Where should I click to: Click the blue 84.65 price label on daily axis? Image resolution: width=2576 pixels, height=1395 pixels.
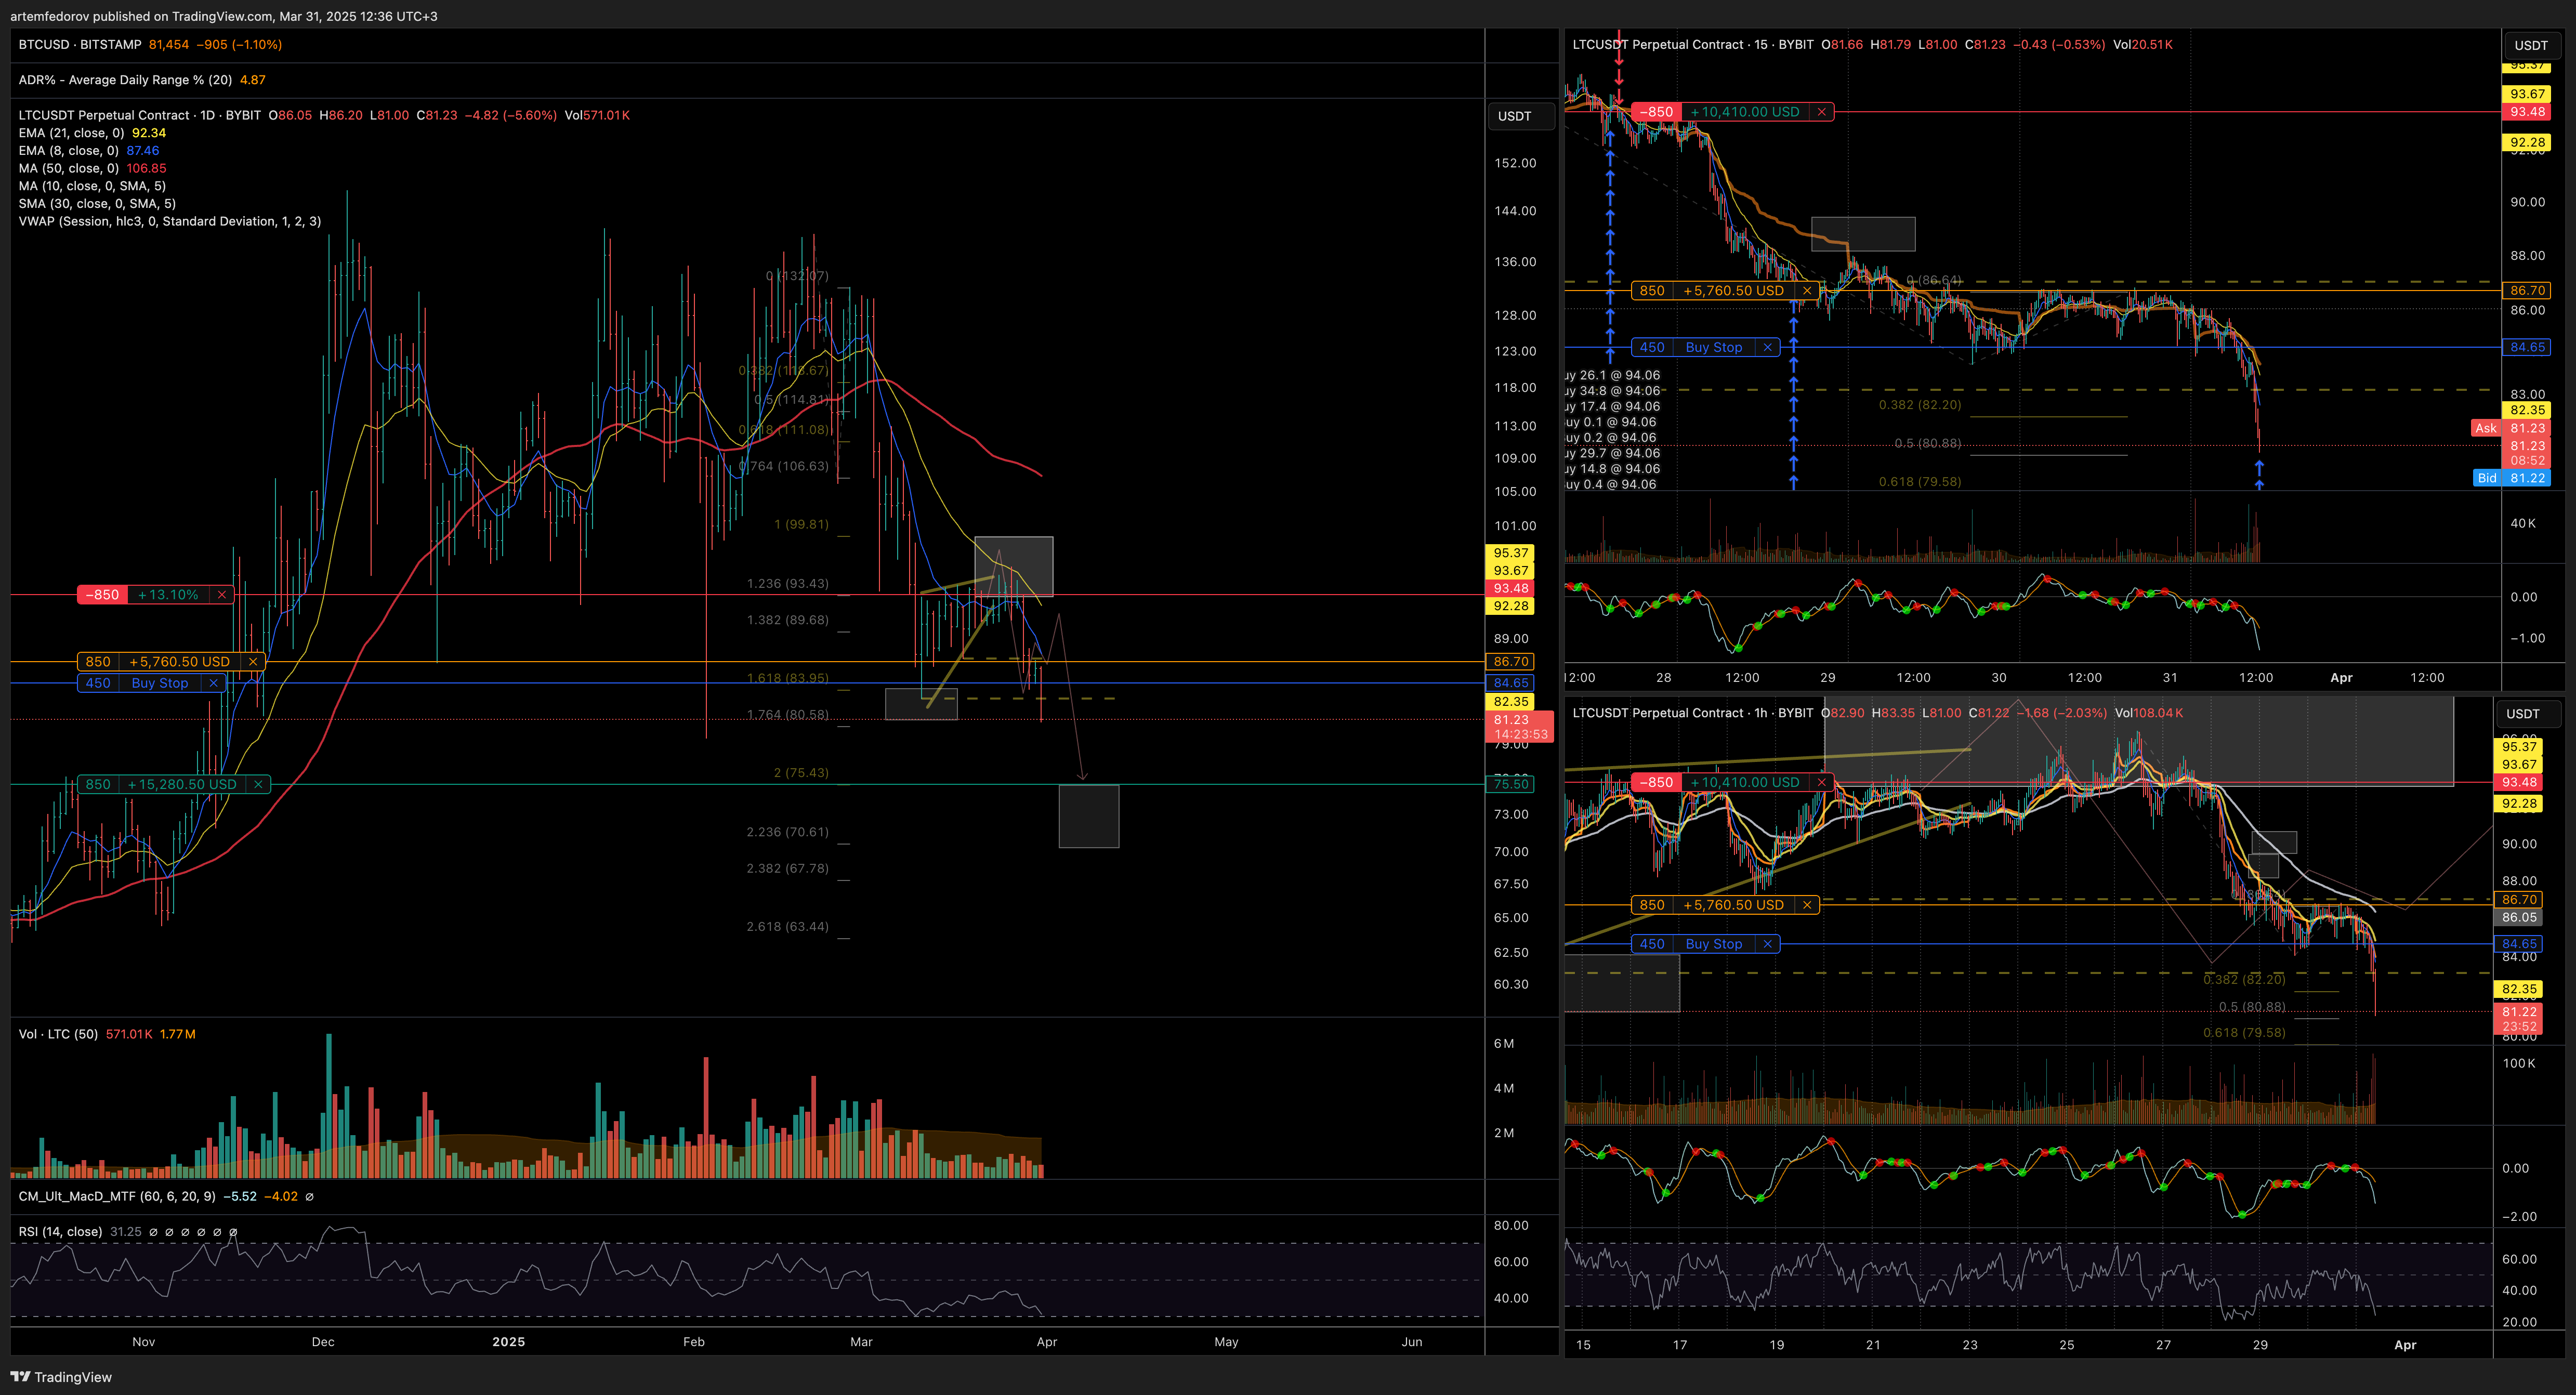click(x=1511, y=683)
